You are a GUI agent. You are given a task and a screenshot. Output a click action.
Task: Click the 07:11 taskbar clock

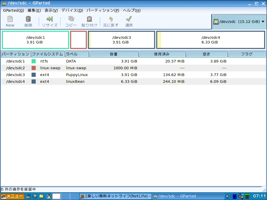[259, 196]
